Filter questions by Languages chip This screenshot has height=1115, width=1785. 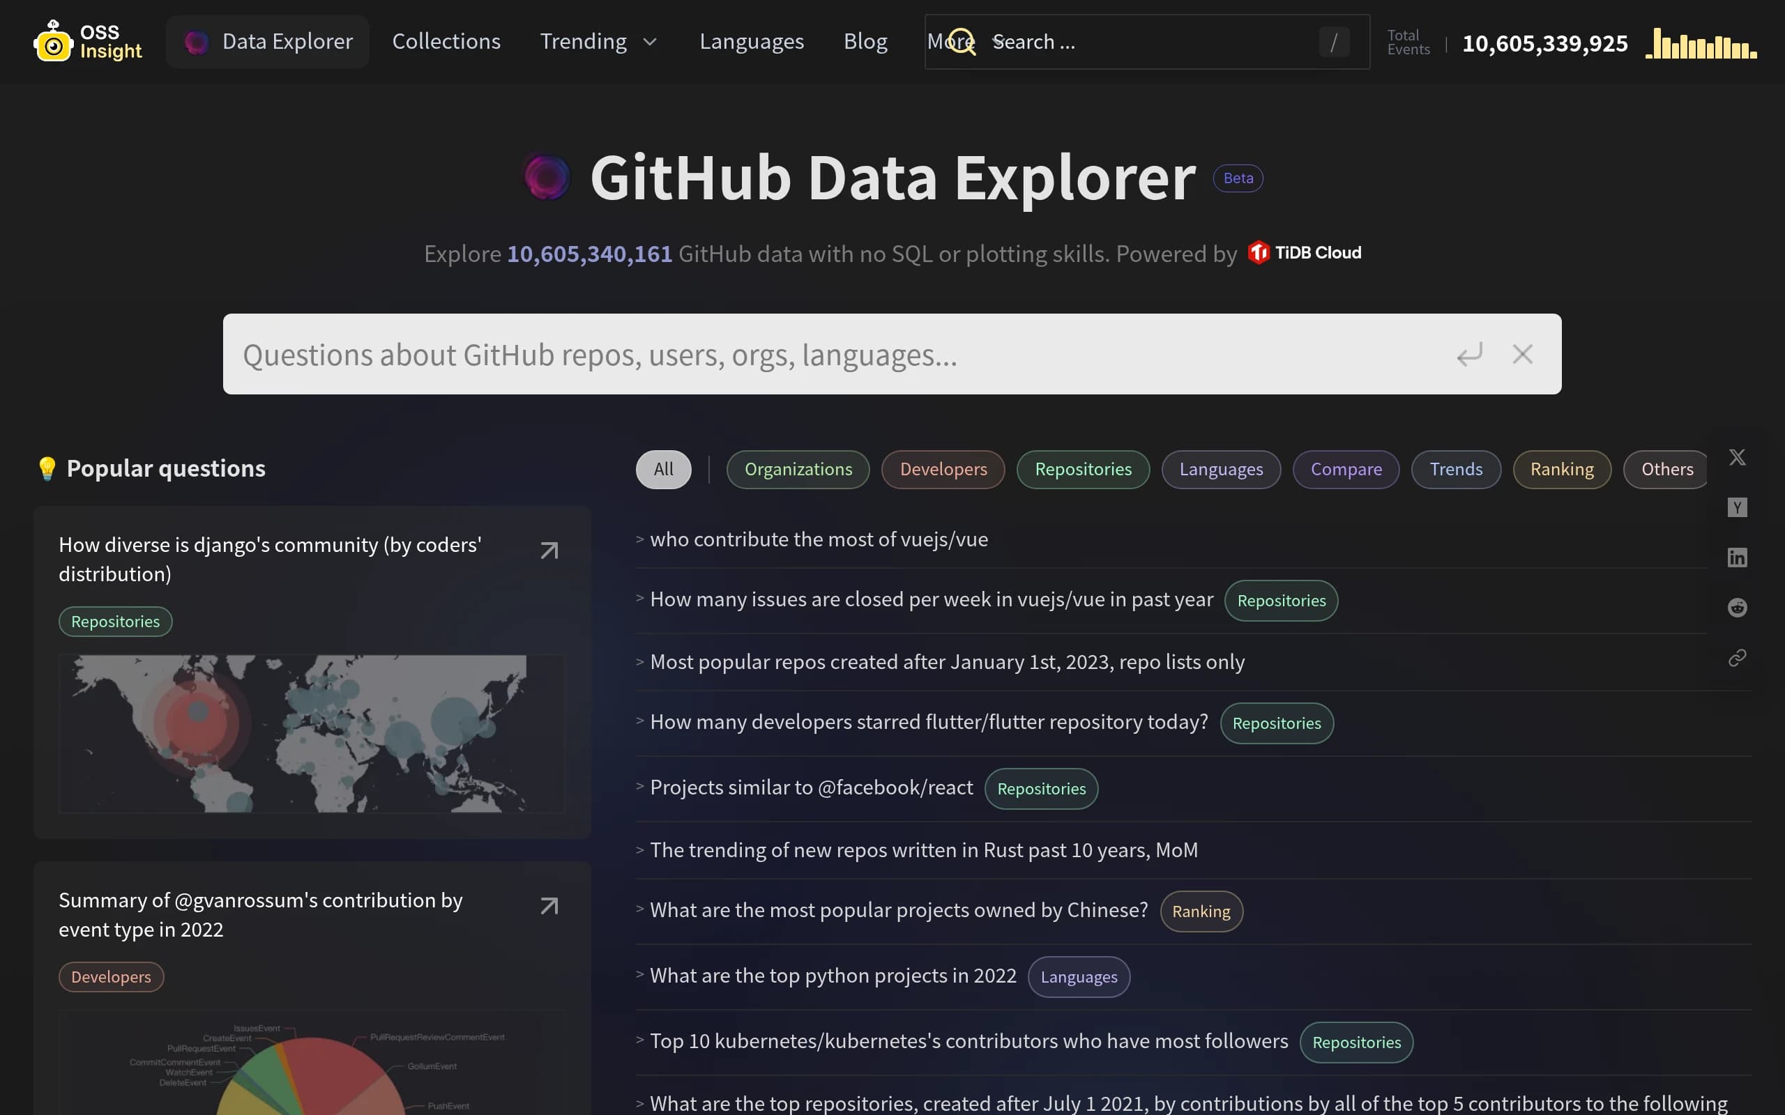[x=1221, y=469]
